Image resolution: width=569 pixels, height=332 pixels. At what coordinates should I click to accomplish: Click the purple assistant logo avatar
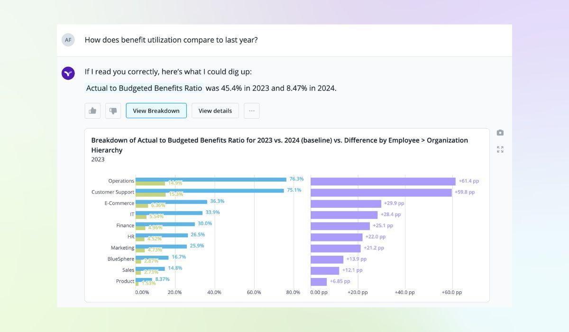[68, 73]
